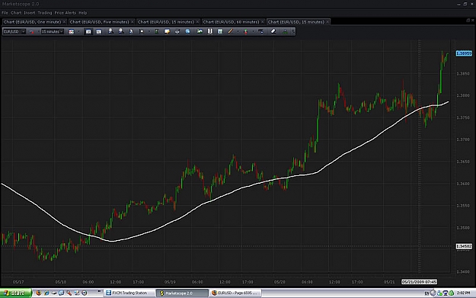Click the 05/20 date on time axis

coord(280,282)
